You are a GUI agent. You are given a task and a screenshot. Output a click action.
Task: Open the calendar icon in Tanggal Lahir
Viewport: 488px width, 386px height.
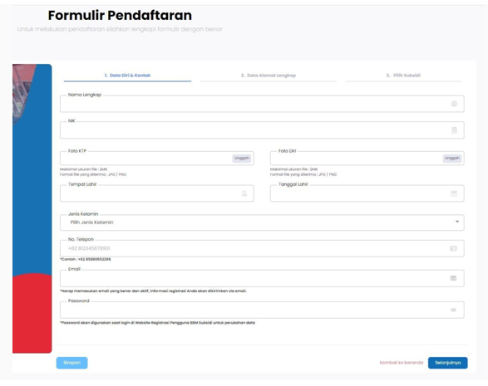454,193
